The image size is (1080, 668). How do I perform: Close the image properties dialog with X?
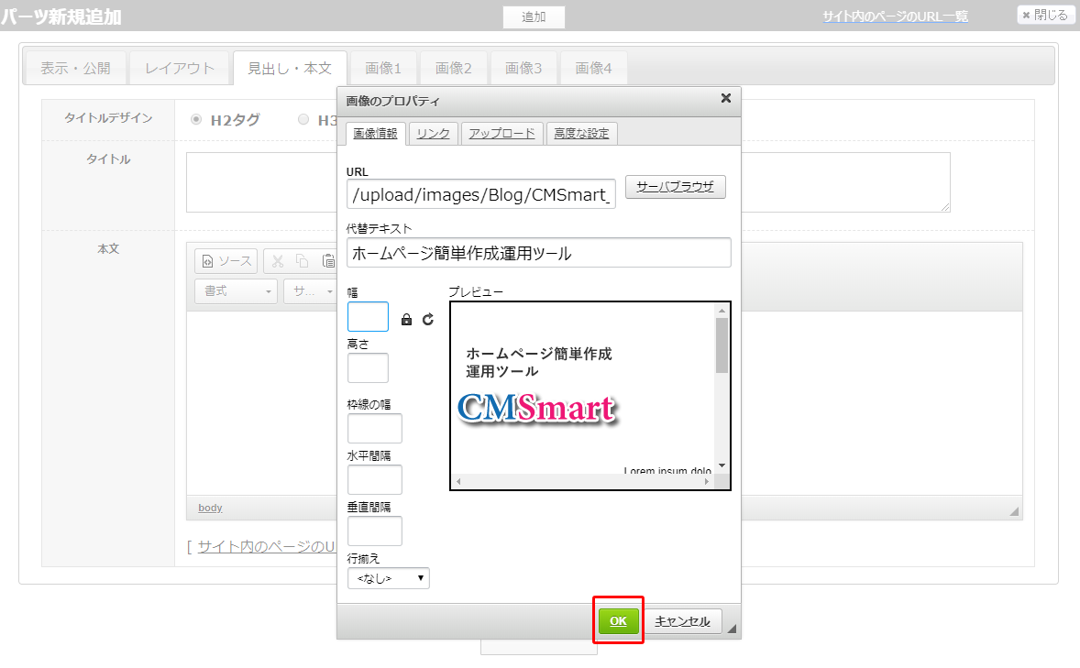725,99
